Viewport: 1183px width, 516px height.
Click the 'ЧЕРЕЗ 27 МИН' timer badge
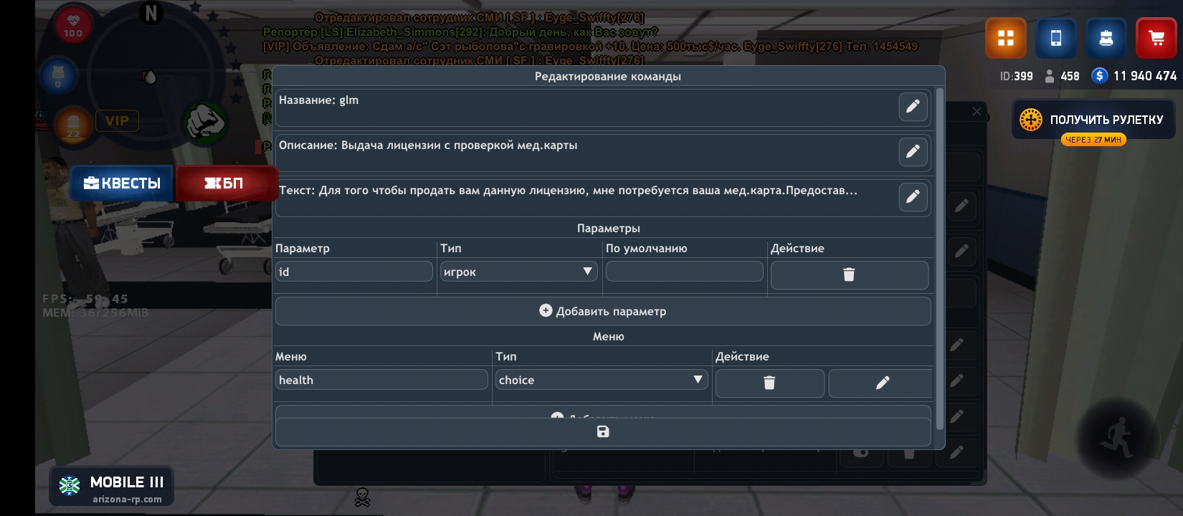(x=1093, y=140)
